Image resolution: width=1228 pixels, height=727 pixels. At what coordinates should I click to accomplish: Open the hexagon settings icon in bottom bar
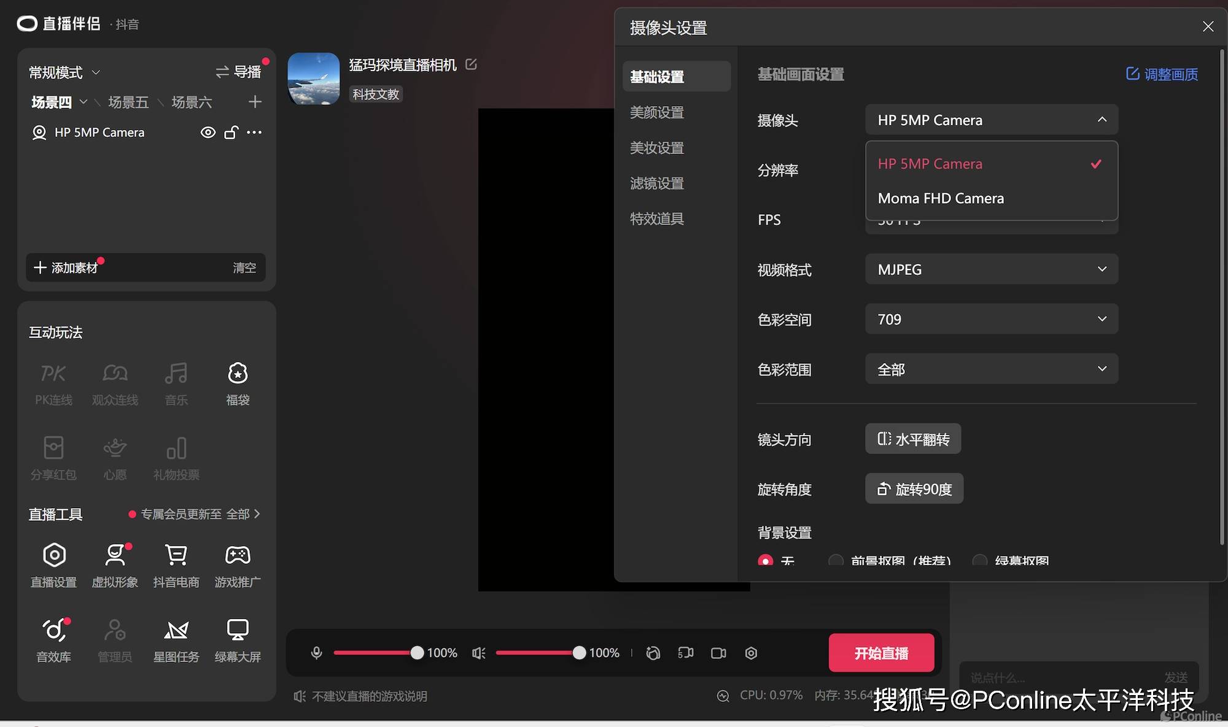[x=751, y=653]
